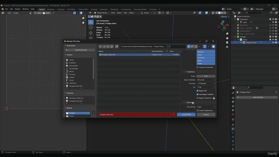279x157 pixels.
Task: Collapse the Bookmarks panel
Action: point(70,46)
